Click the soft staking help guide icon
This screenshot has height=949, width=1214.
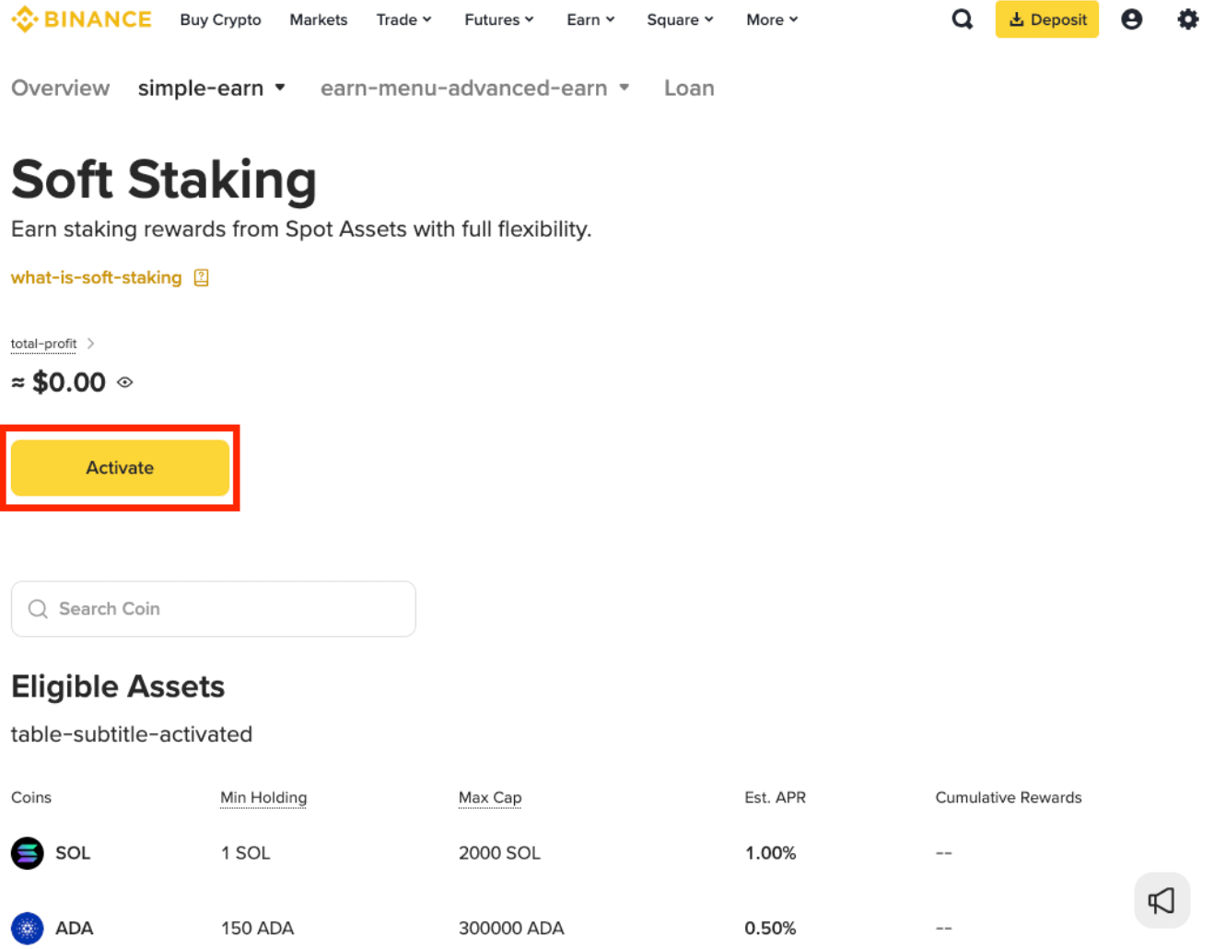point(202,277)
